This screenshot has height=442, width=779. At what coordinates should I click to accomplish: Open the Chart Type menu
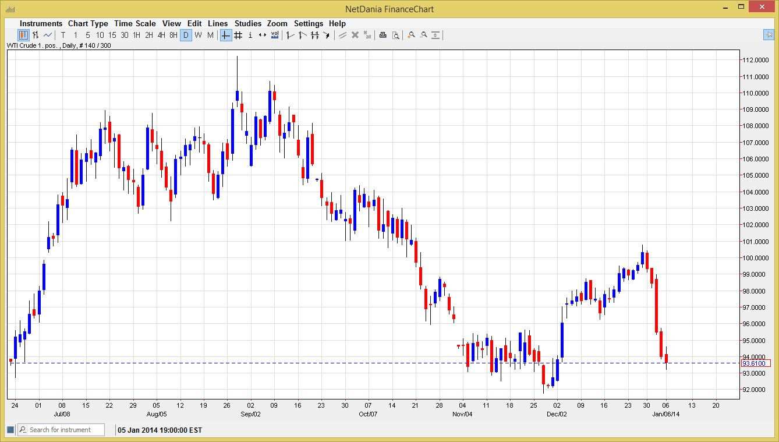88,23
